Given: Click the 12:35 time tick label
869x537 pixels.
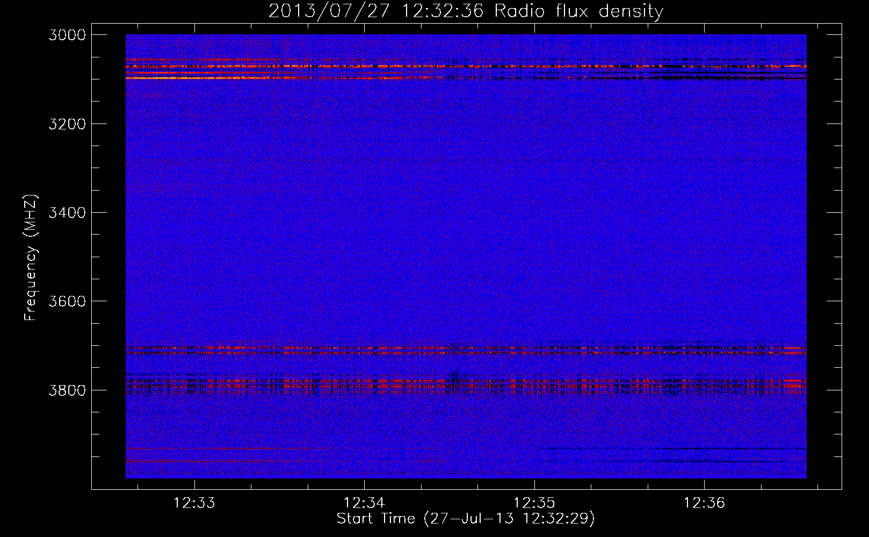Looking at the screenshot, I should [x=534, y=503].
